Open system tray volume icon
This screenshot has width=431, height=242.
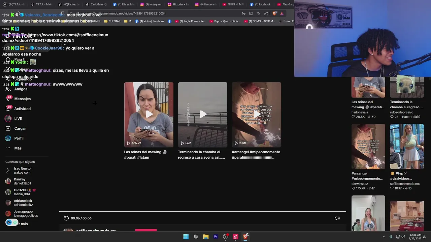point(403,237)
